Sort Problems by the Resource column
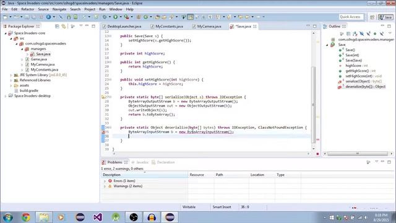The height and width of the screenshot is (223, 396). (200, 175)
